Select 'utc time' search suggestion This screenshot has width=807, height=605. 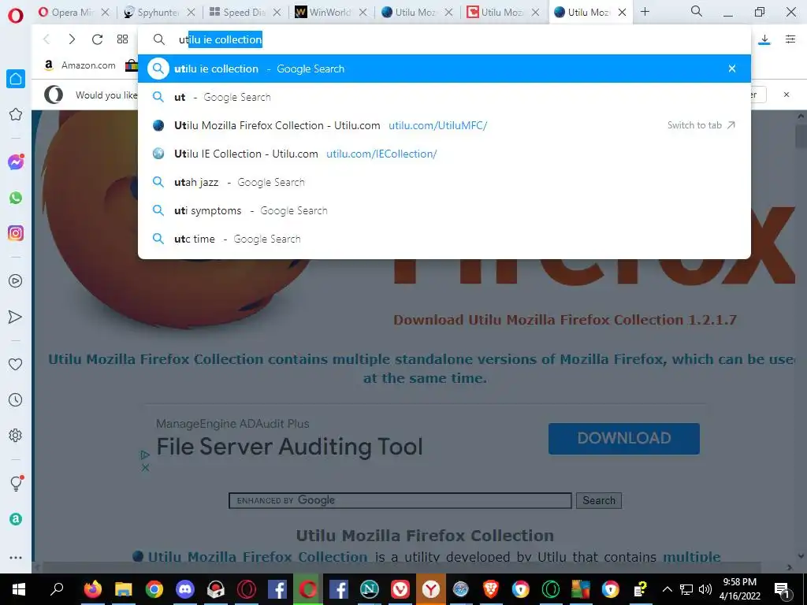click(444, 239)
